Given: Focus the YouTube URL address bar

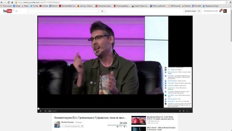Looking at the screenshot, I should (120, 3).
